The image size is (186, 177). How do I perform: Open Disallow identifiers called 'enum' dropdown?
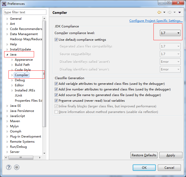pyautogui.click(x=170, y=69)
